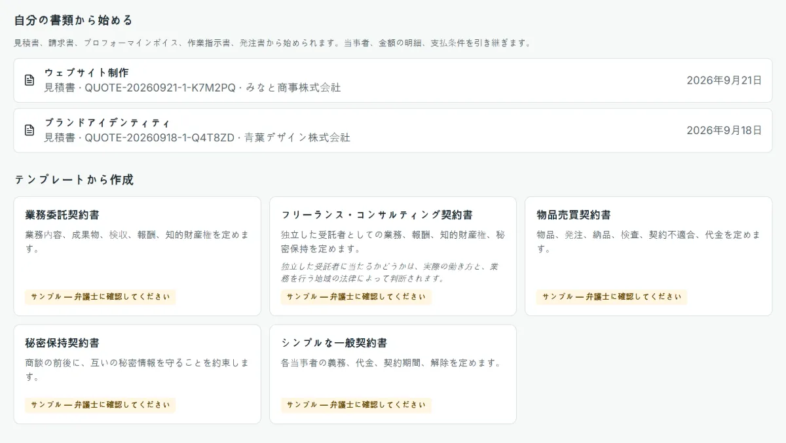
Task: Click description 商談の前後に、互いの秘密情報
Action: pyautogui.click(x=137, y=370)
